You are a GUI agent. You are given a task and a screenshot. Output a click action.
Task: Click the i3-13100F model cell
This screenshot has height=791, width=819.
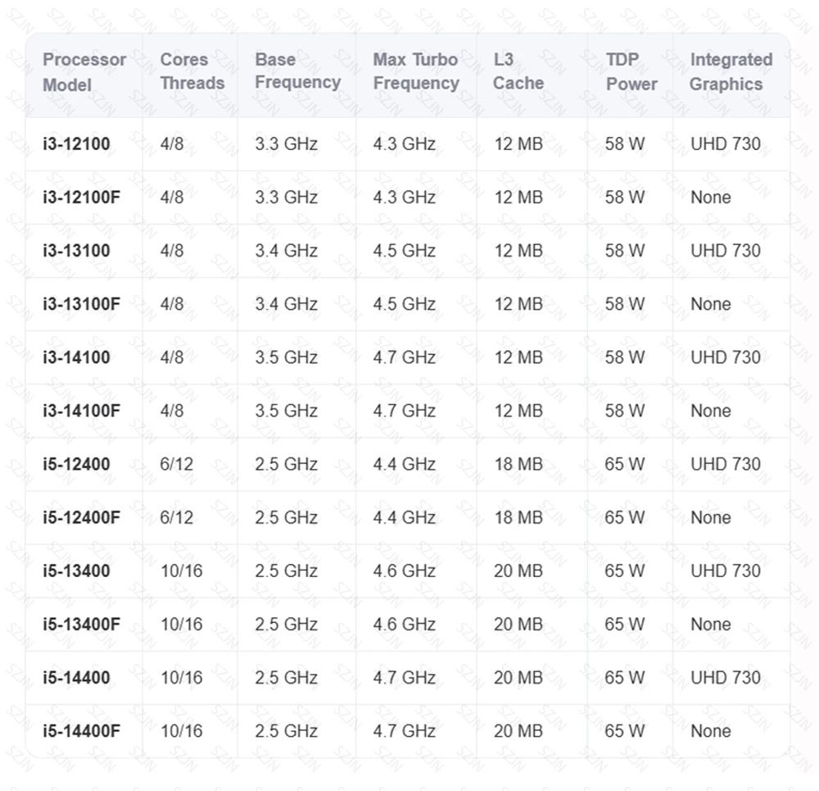[x=81, y=304]
